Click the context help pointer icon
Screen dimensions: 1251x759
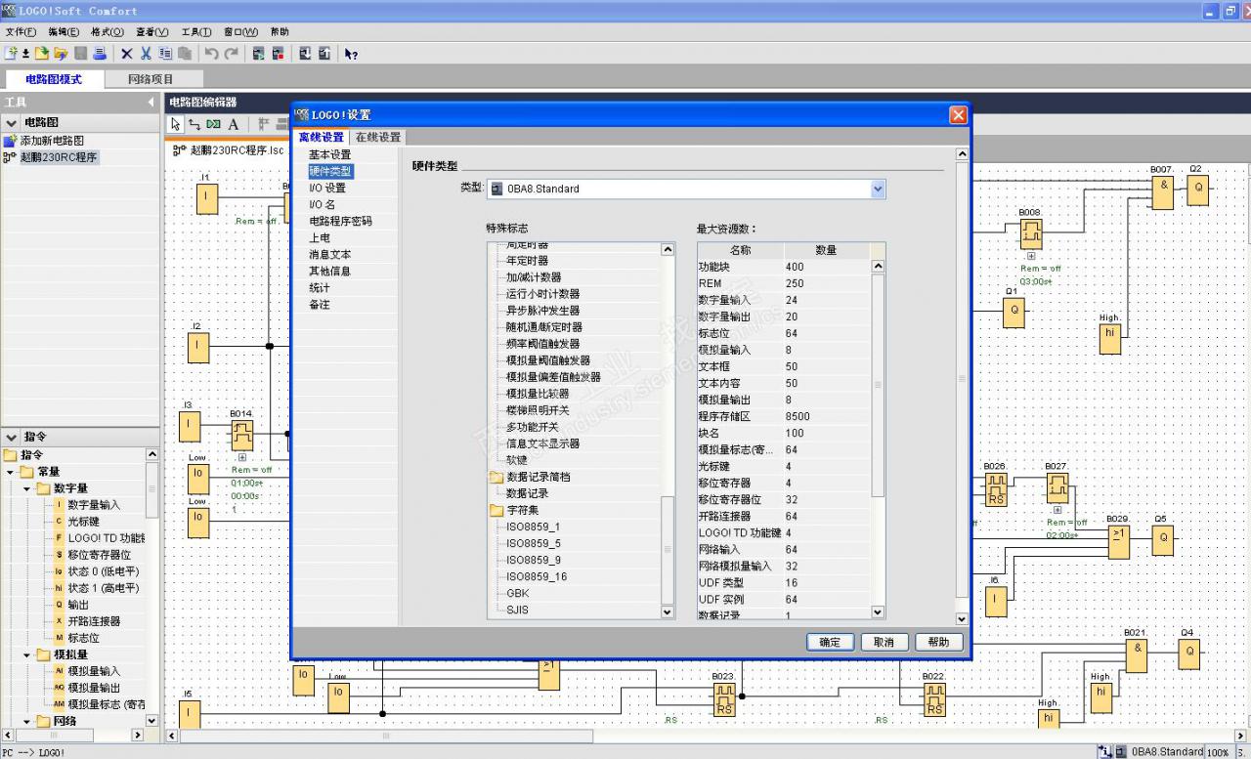351,54
